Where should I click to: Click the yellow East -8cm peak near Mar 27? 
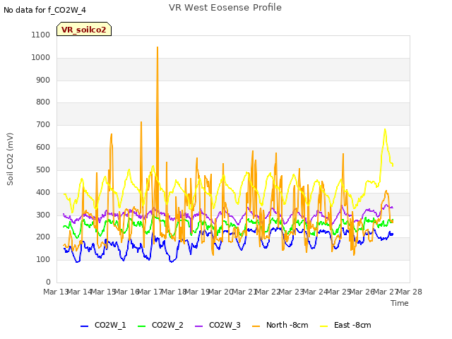[x=385, y=129]
